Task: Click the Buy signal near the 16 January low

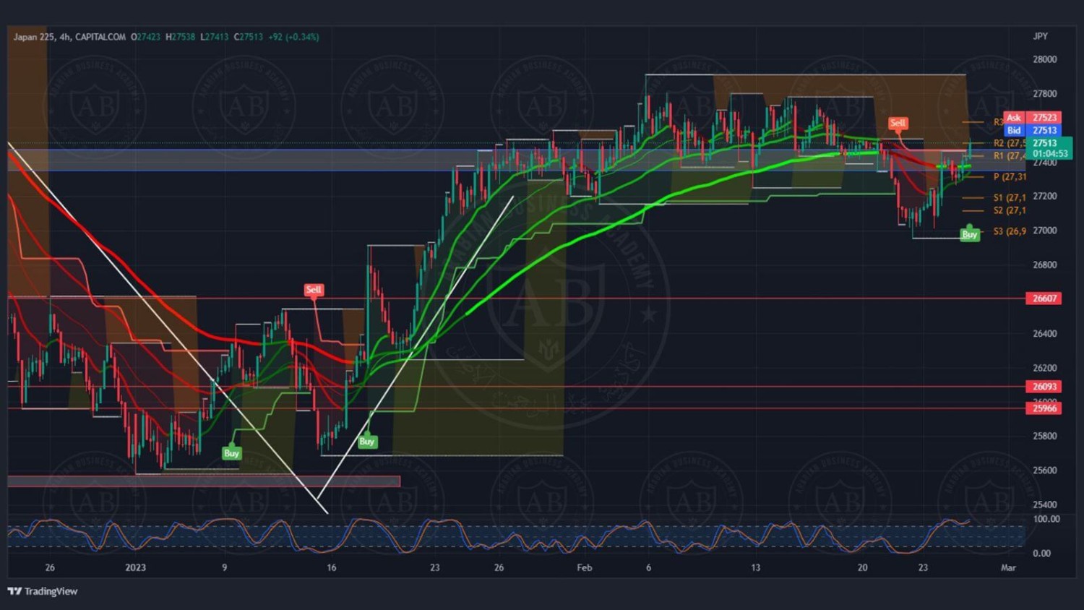Action: click(367, 442)
